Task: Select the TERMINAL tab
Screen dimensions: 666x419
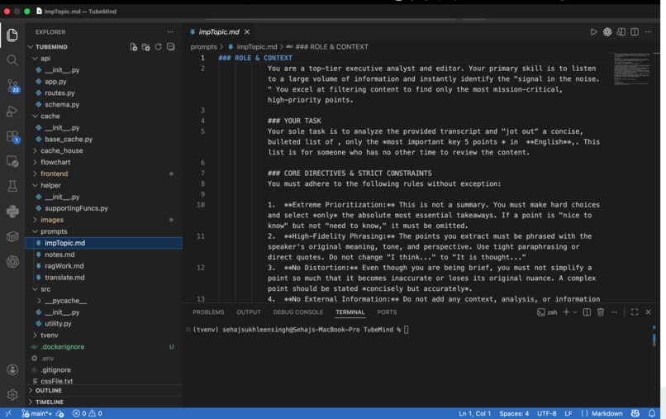Action: tap(350, 312)
